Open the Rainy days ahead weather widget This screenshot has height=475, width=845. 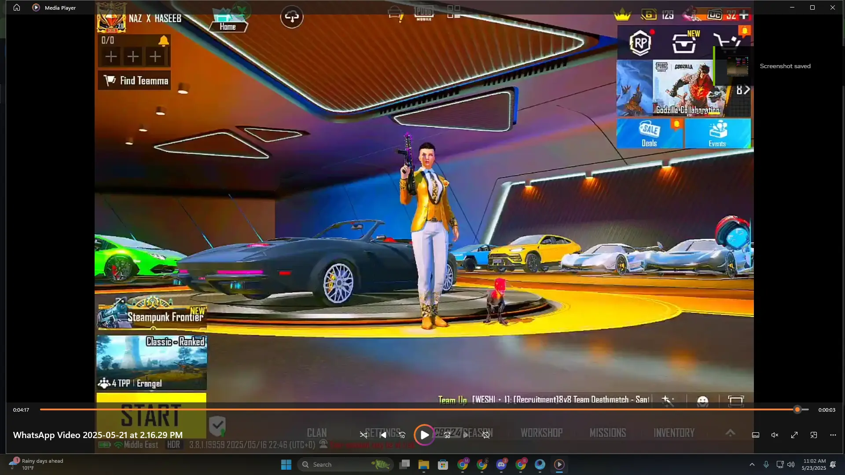point(37,464)
